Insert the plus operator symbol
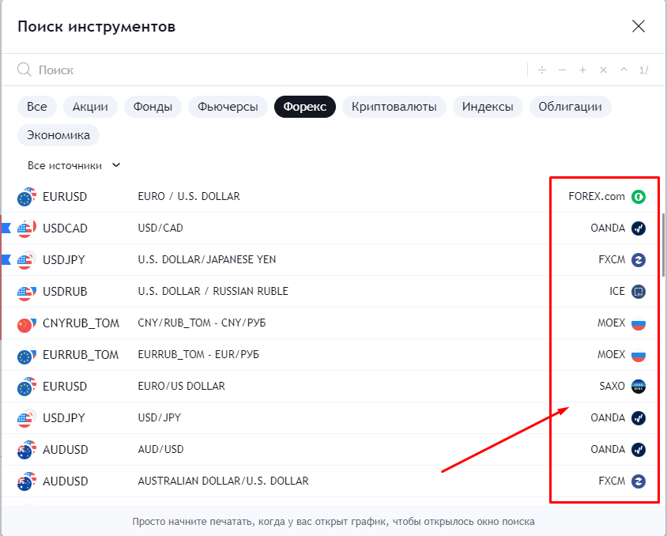Viewport: 667px width, 536px height. [582, 70]
